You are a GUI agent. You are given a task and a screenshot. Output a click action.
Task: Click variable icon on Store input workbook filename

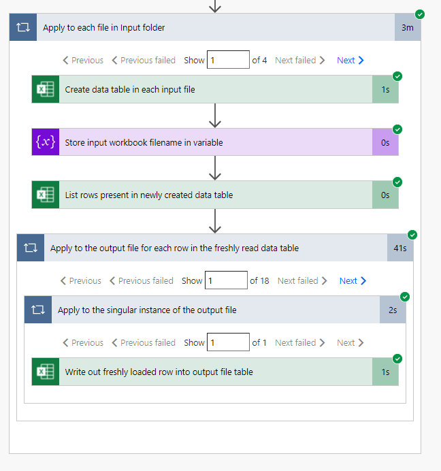(45, 142)
